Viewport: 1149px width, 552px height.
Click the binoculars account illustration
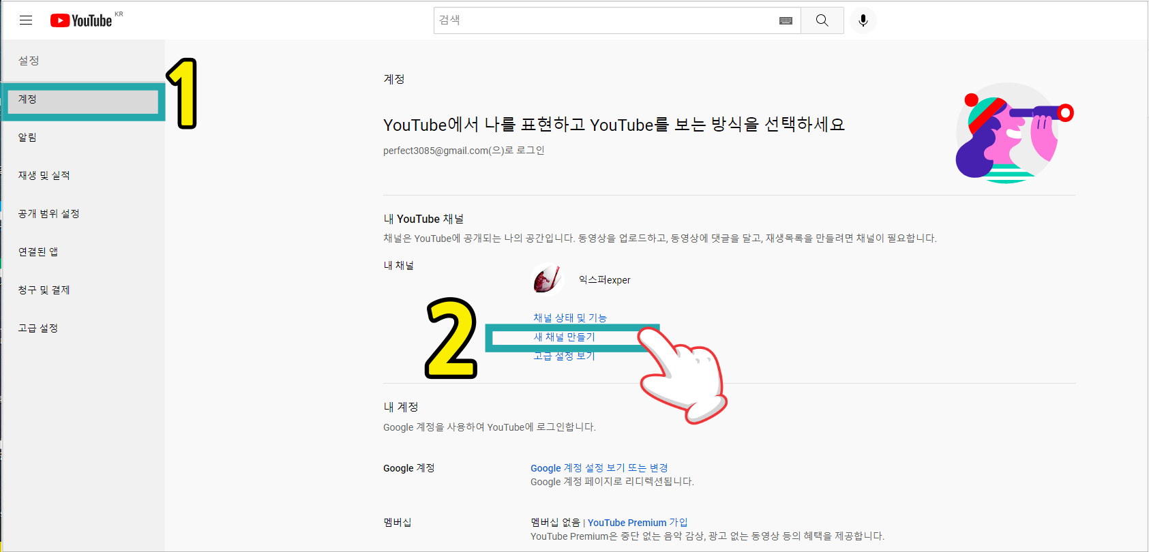(1015, 133)
